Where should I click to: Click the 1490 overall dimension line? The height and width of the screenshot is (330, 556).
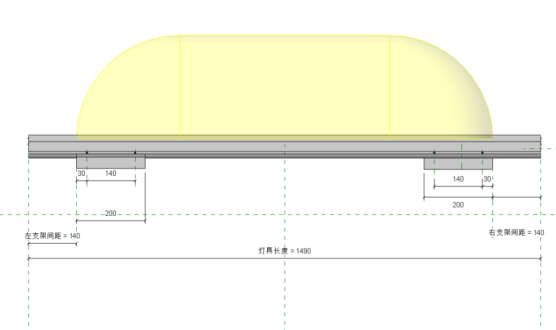coord(285,258)
